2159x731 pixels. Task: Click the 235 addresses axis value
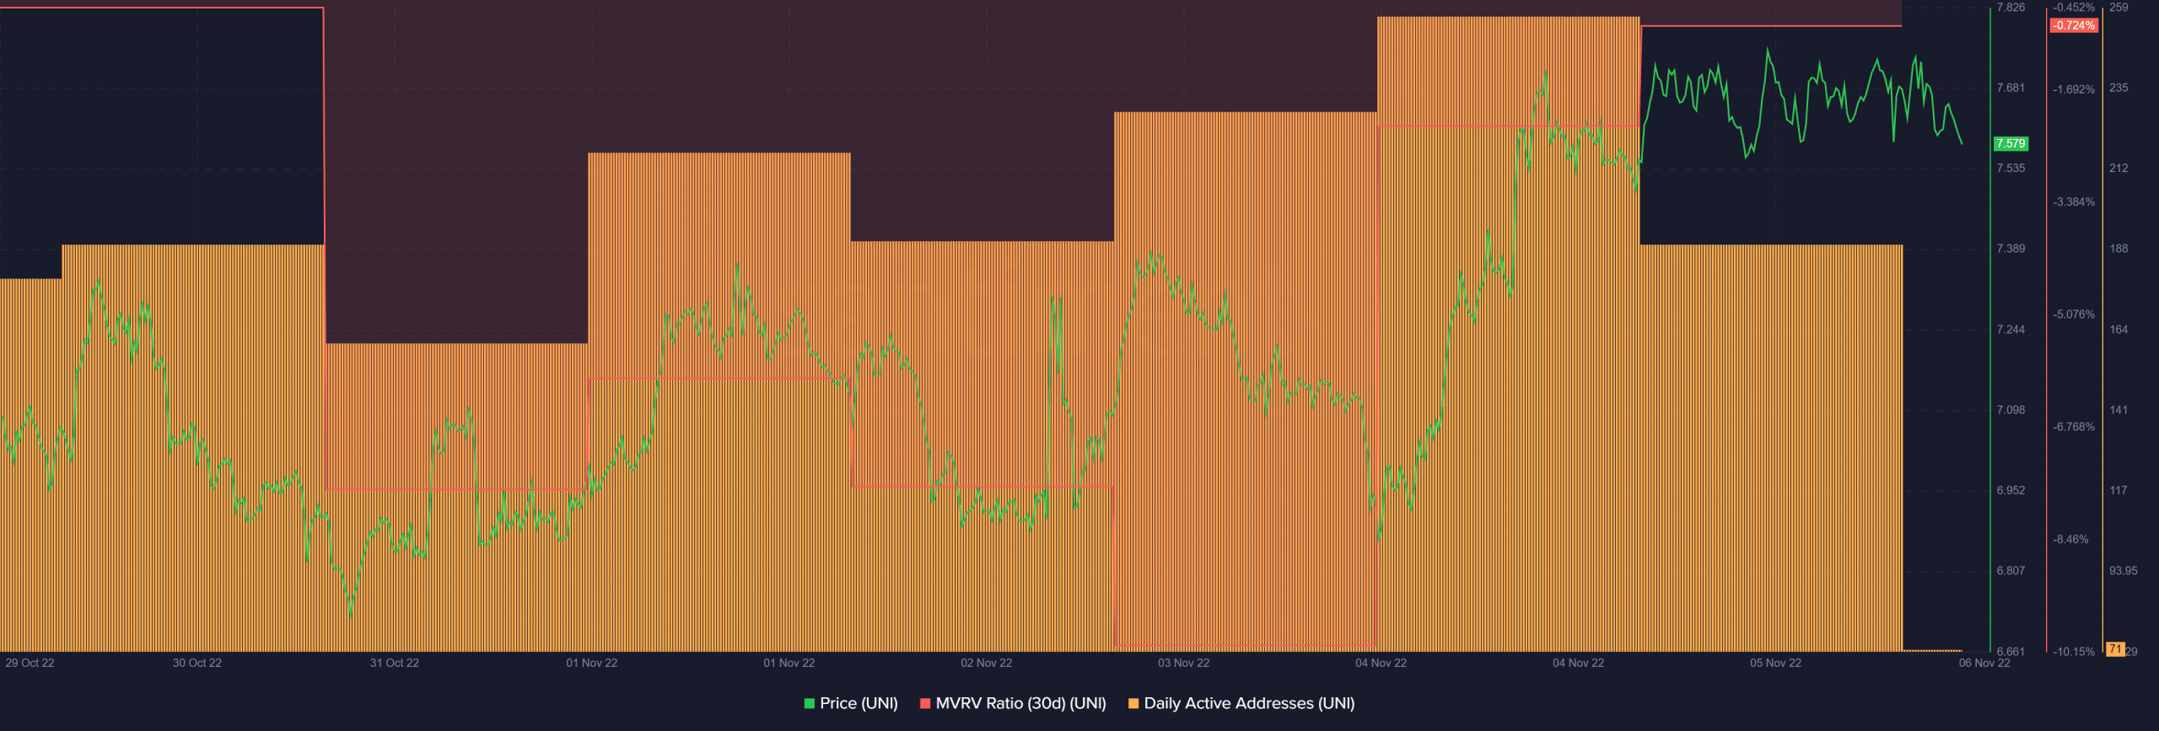(x=2119, y=88)
